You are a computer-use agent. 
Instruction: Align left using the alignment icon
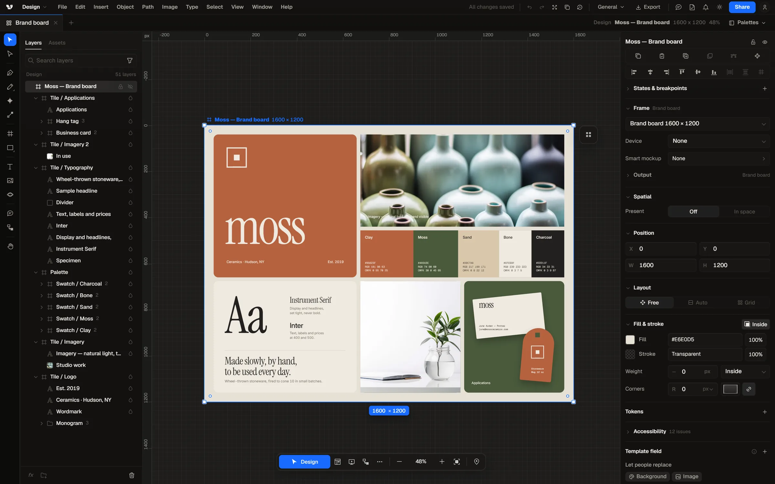(634, 72)
